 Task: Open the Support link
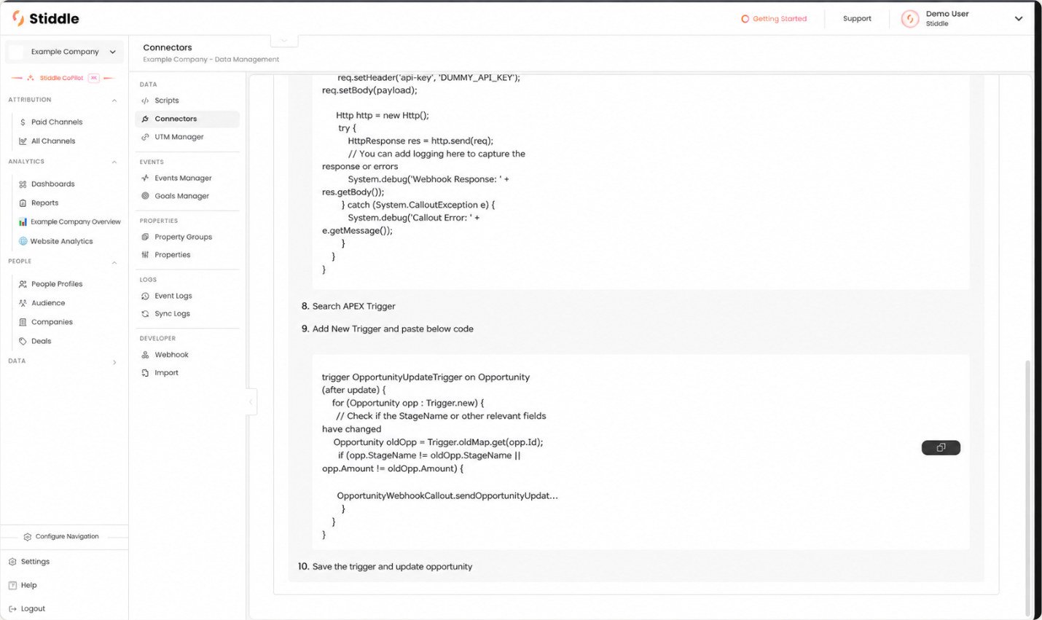[x=857, y=19]
